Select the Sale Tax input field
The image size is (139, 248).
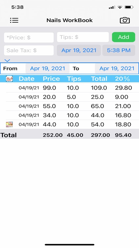pos(29,51)
